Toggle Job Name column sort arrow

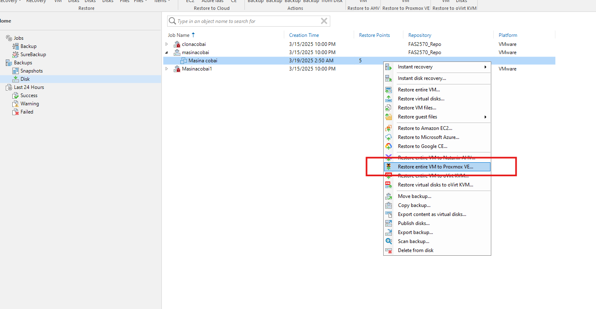[x=193, y=35]
